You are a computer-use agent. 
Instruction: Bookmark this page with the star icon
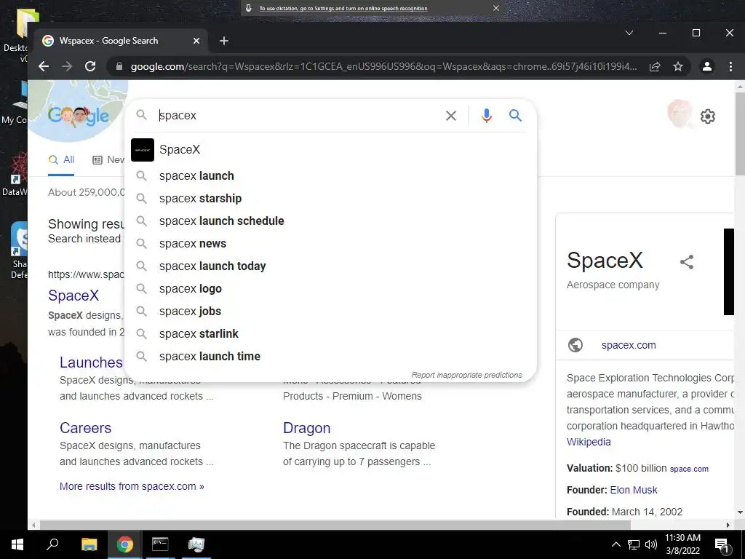click(678, 66)
